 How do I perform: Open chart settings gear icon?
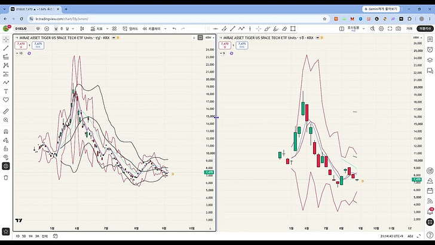point(381,29)
